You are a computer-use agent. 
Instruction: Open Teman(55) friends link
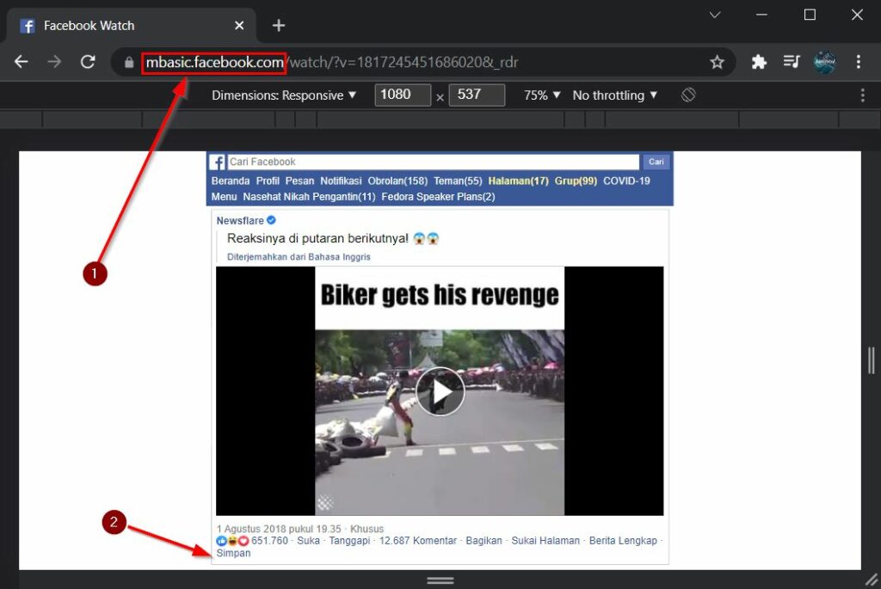tap(458, 181)
